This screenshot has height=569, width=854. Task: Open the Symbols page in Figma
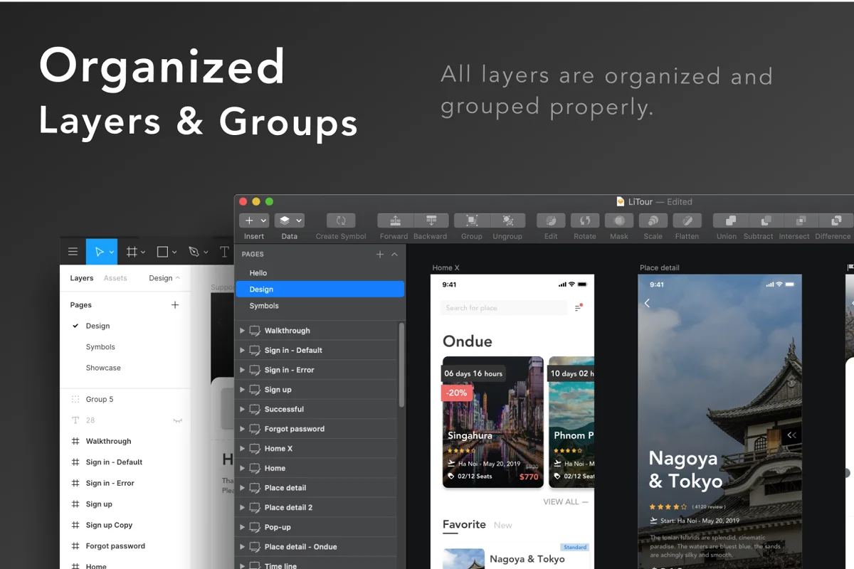[100, 347]
